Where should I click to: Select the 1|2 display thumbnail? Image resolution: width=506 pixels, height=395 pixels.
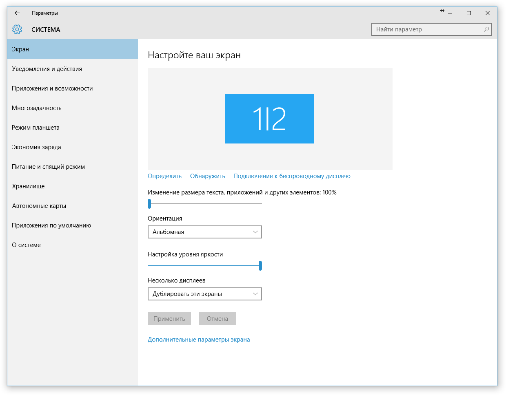pyautogui.click(x=269, y=119)
